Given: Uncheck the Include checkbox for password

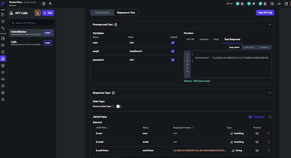Looking at the screenshot, I should click(173, 60).
